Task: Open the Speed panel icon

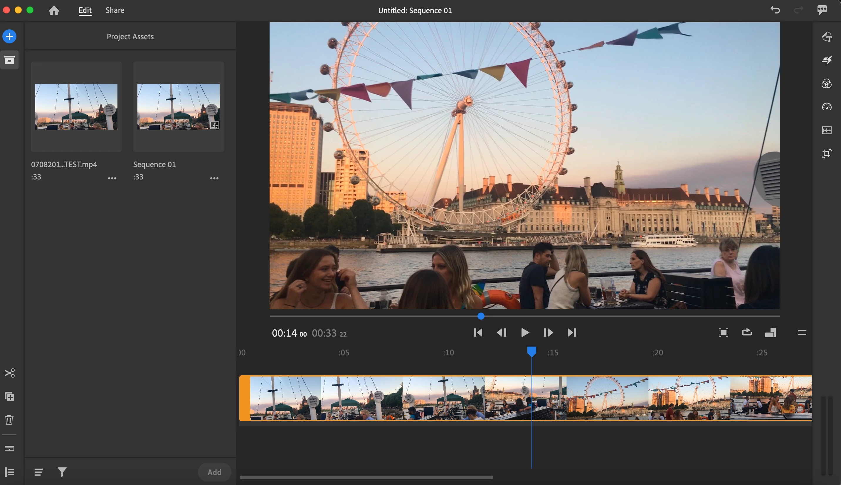Action: point(827,107)
